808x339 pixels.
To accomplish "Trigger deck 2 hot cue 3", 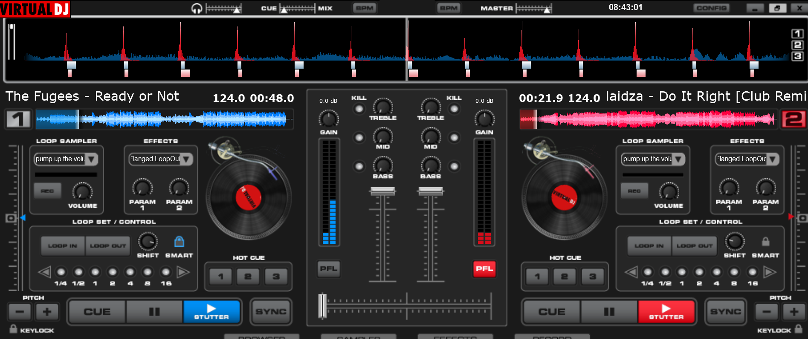I will pos(593,277).
